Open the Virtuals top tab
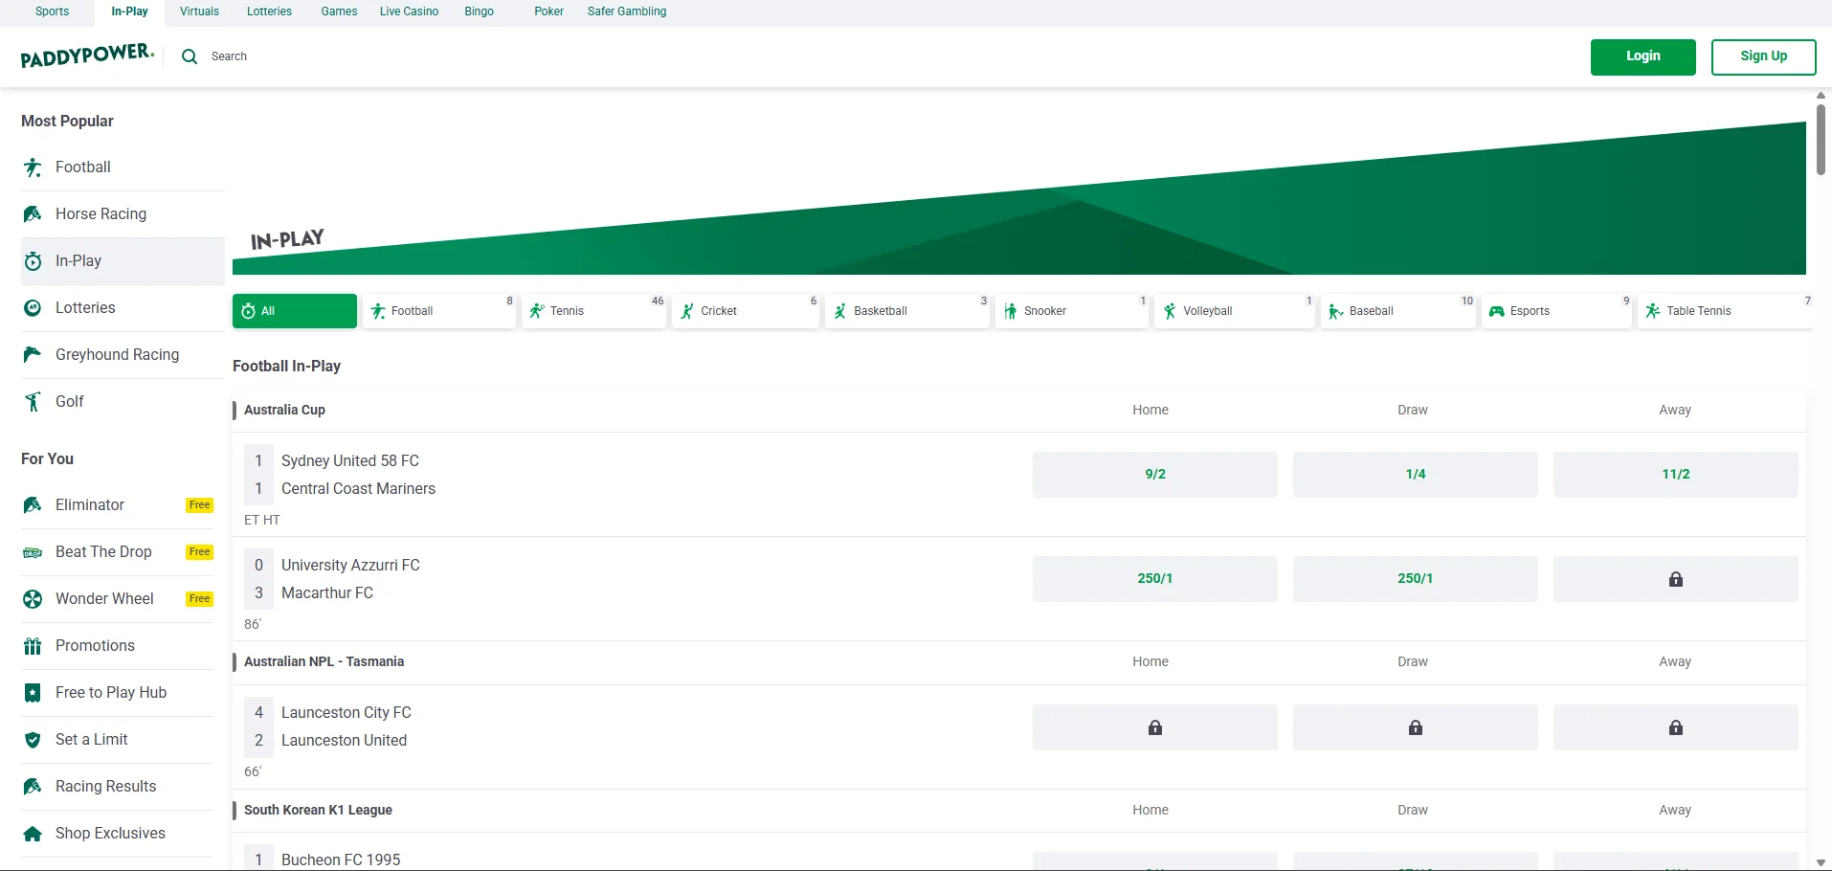Screen dimensions: 1832x871 pos(199,11)
